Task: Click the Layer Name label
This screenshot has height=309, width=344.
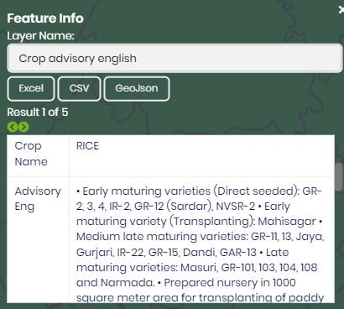Action: tap(41, 36)
